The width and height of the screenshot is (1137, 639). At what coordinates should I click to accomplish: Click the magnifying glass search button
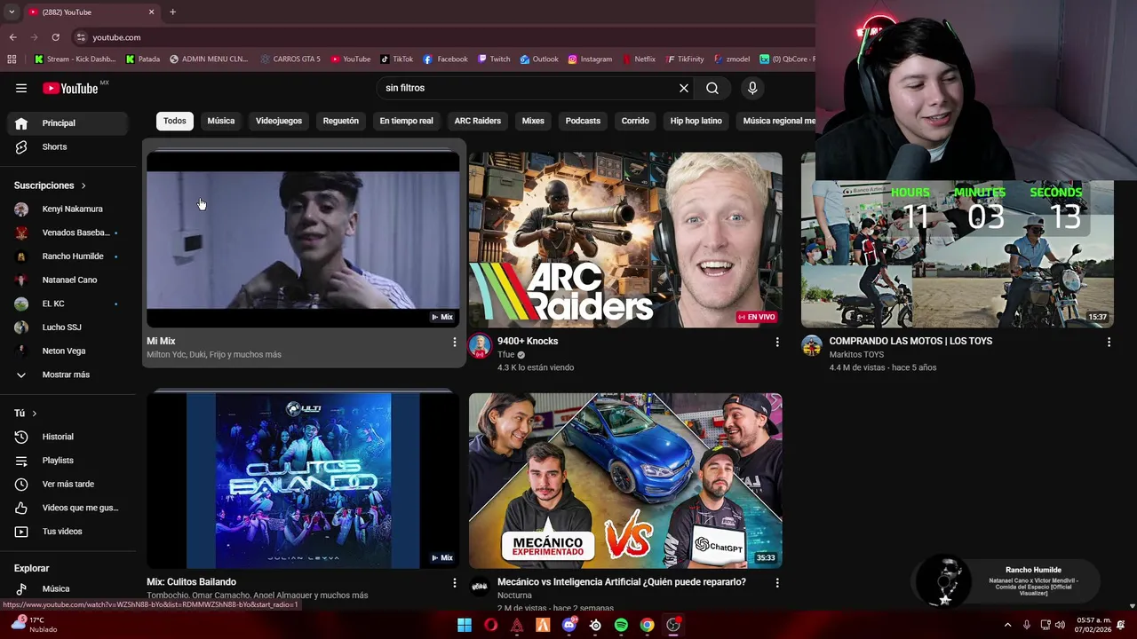pos(712,88)
